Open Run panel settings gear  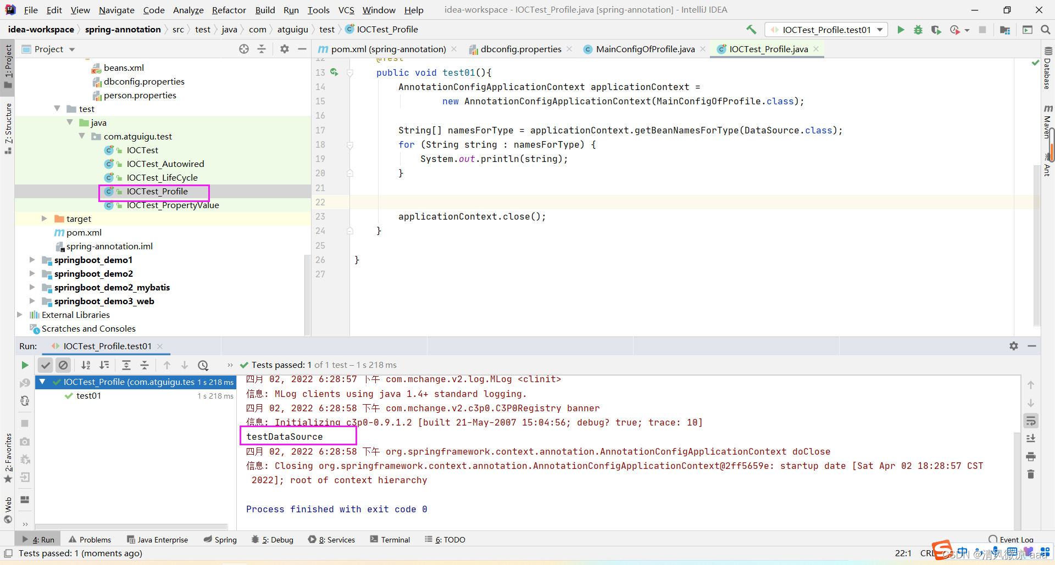pos(1014,346)
